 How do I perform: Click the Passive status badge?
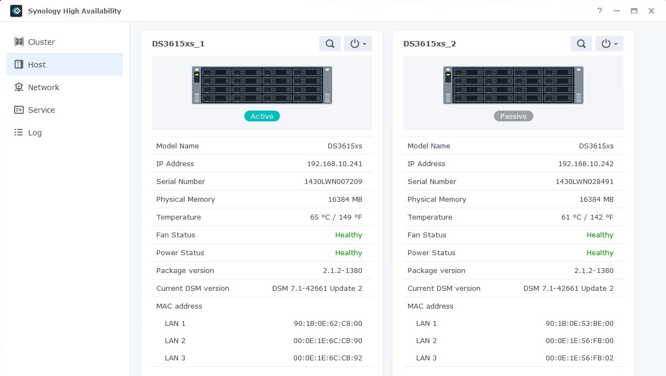[513, 116]
